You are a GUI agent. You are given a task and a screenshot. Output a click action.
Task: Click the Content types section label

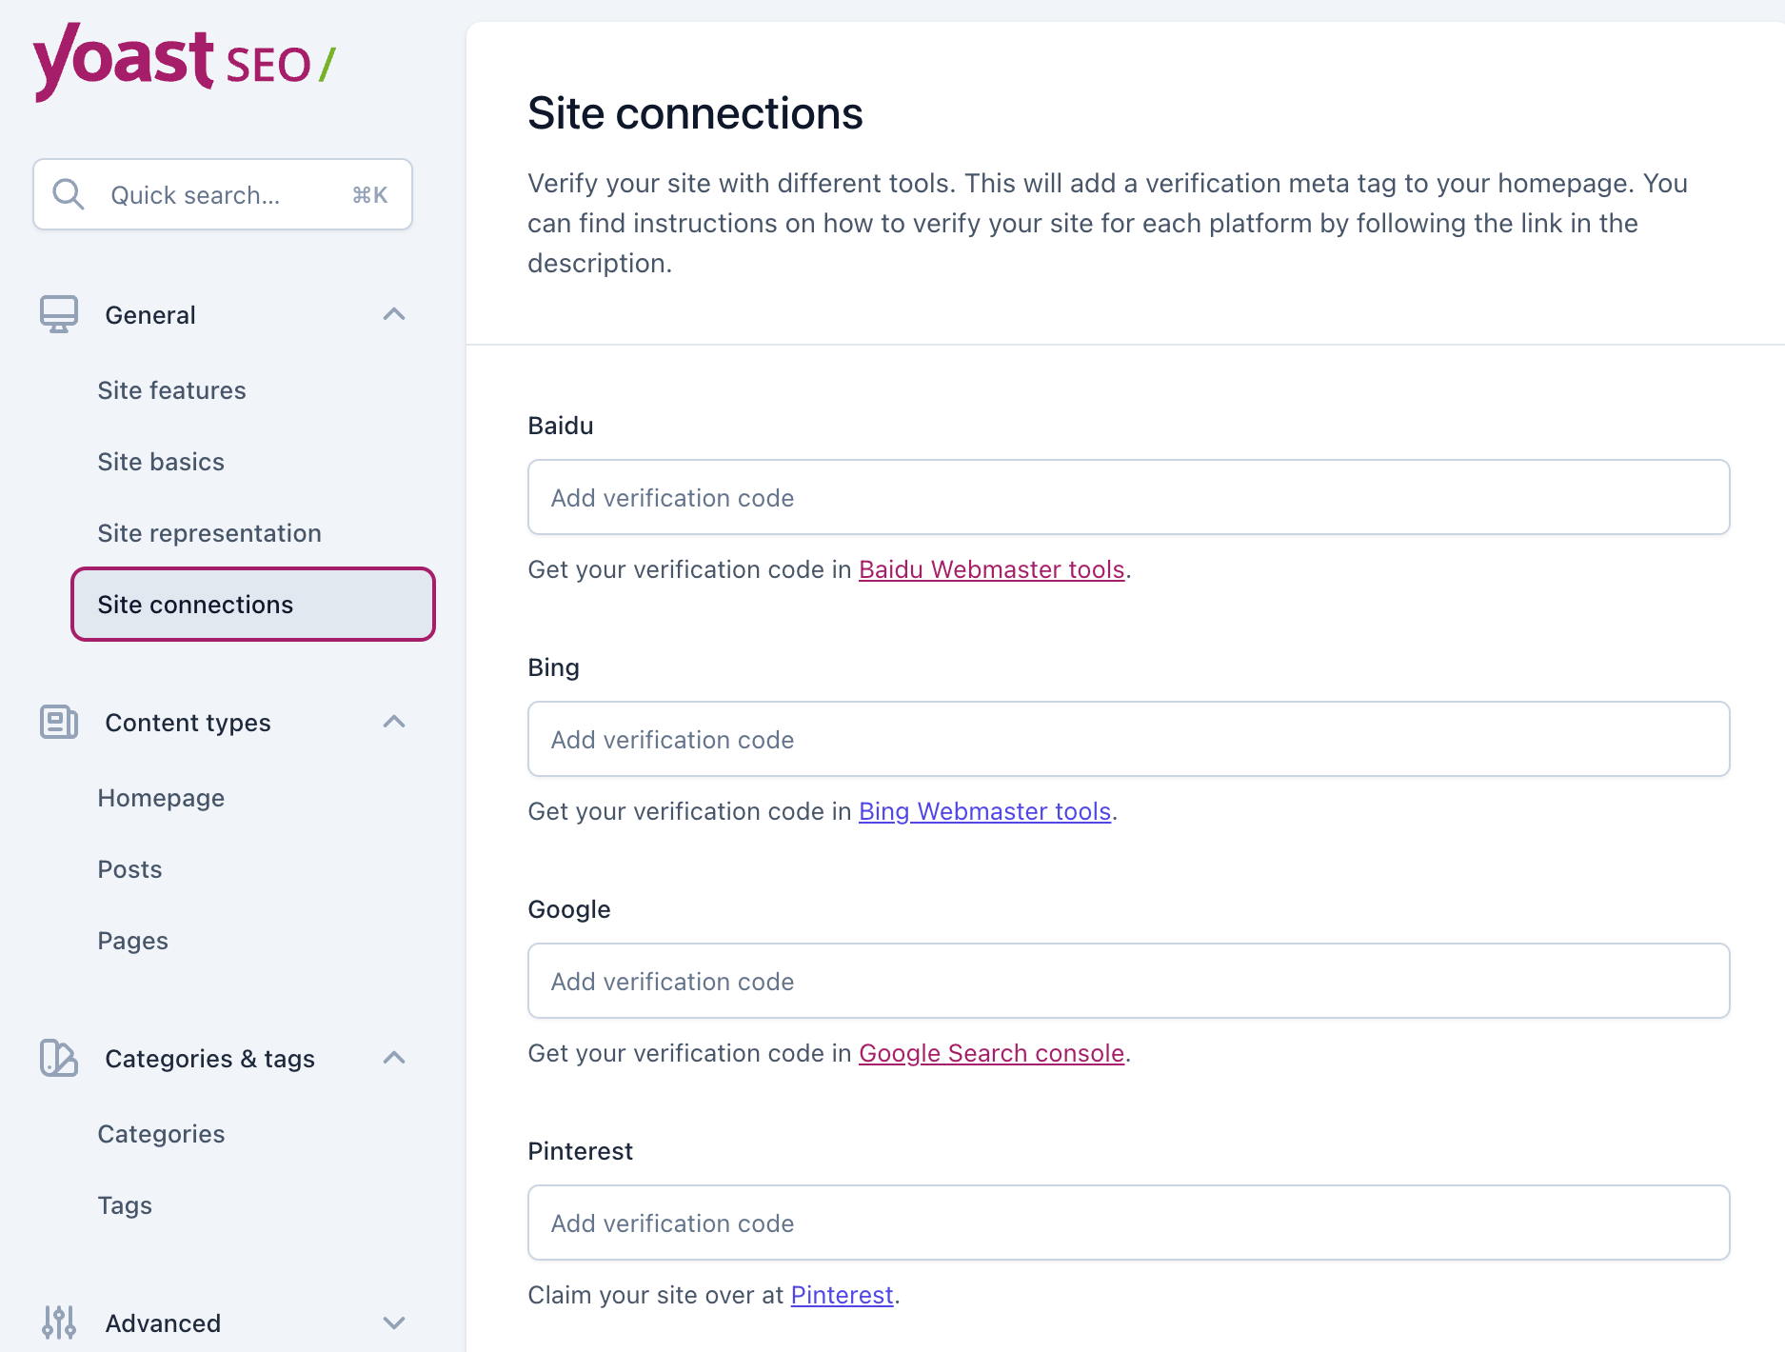coord(188,723)
